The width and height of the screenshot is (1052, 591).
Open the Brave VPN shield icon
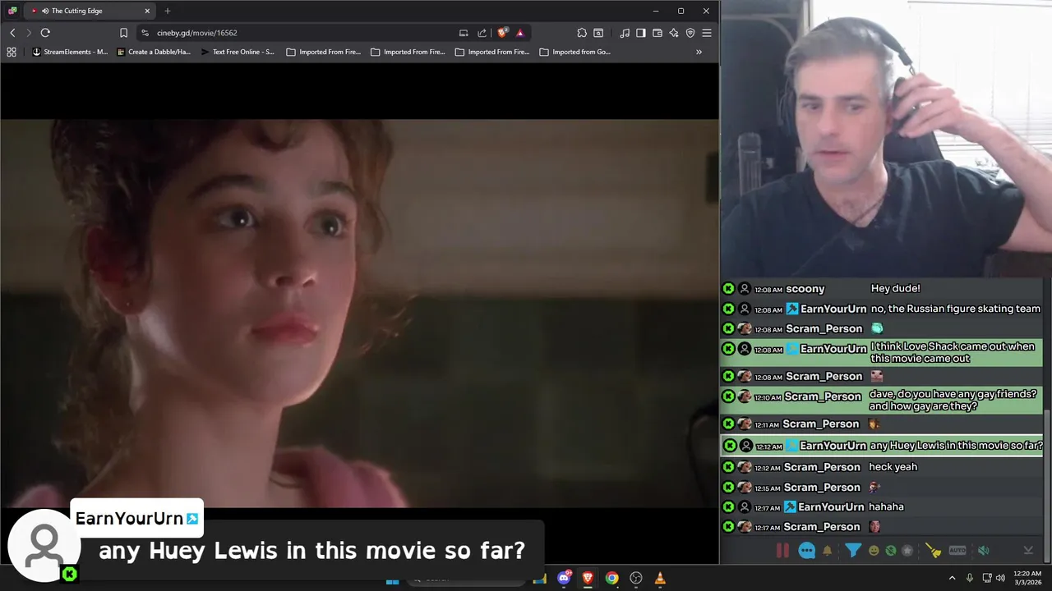tap(690, 33)
